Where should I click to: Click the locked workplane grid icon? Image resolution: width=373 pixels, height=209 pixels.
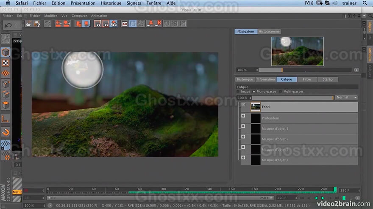coord(6,145)
